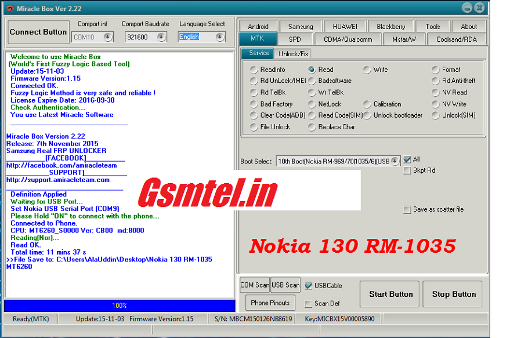This screenshot has width=528, height=338.
Task: Expand the Comport Baudrate 921600 dropdown
Action: pos(161,37)
